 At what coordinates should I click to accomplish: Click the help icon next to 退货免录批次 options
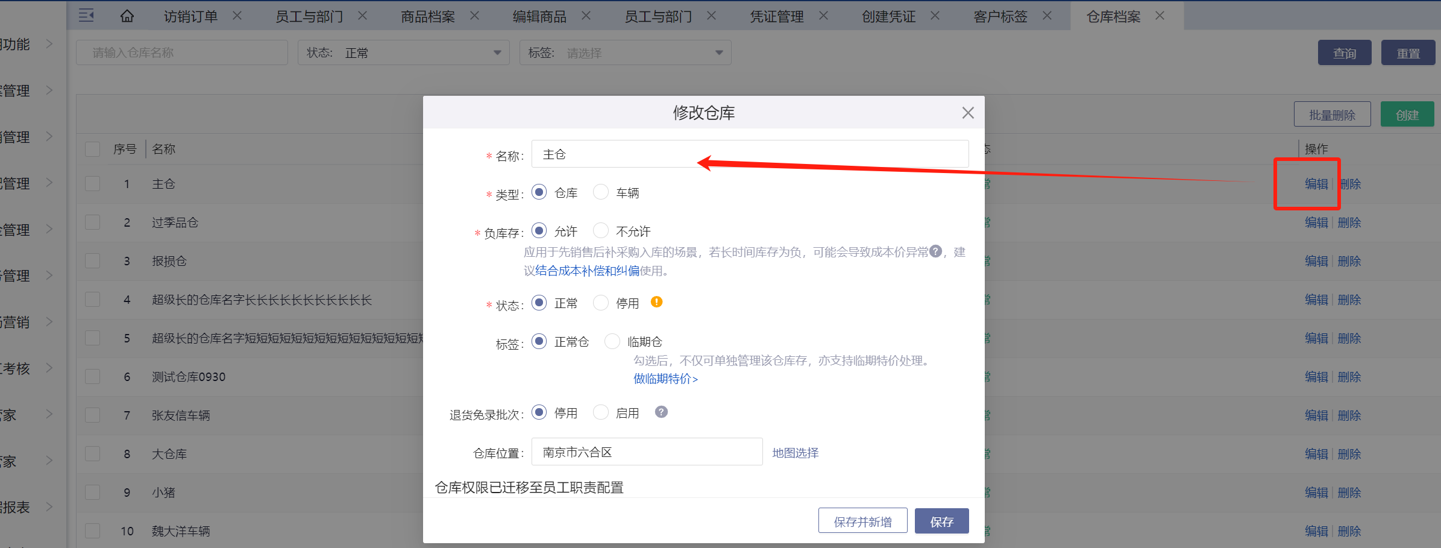click(661, 412)
